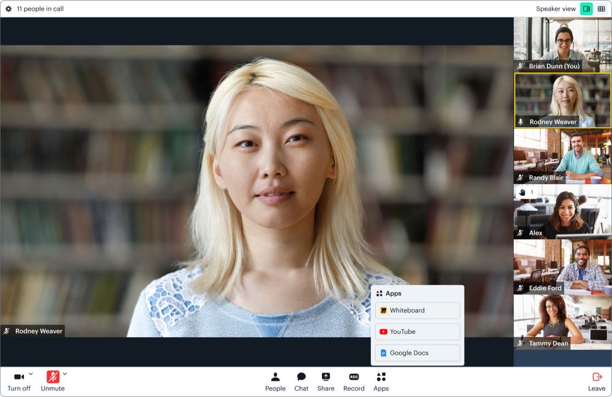Viewport: 612px width, 397px height.
Task: Open settings gear icon
Action: 9,9
